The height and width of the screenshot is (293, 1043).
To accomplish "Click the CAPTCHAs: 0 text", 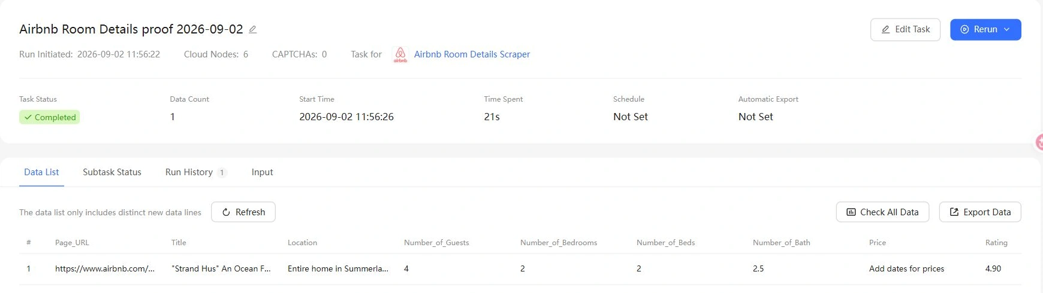I will click(x=299, y=54).
